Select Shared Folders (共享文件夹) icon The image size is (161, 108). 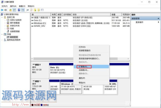[8, 26]
